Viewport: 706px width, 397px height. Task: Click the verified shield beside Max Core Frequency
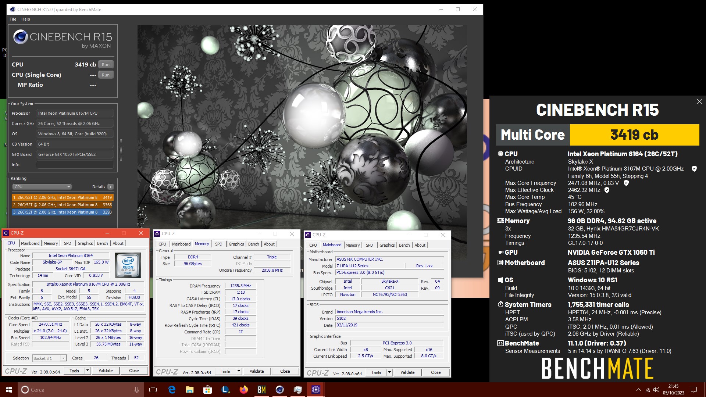pyautogui.click(x=626, y=183)
